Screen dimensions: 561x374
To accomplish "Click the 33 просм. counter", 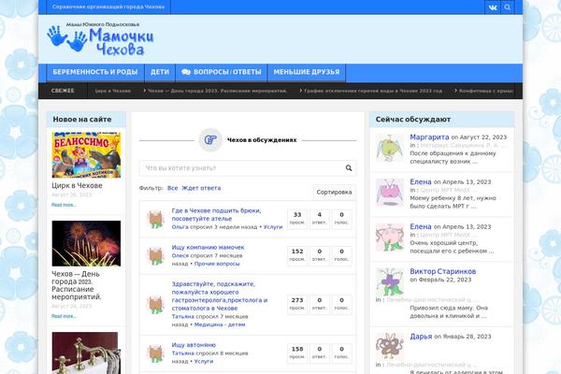I will [x=297, y=219].
